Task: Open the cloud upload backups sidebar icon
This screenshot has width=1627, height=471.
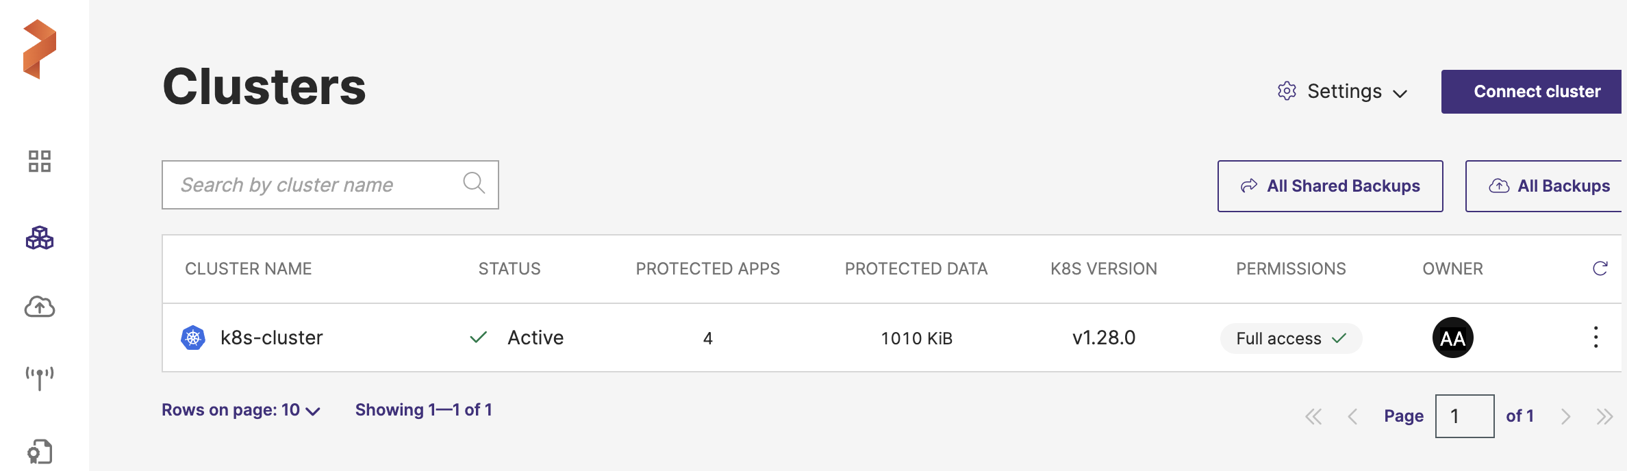Action: [x=40, y=307]
